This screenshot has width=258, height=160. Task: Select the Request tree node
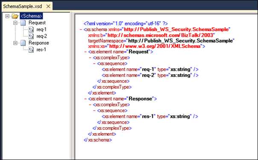click(x=37, y=23)
